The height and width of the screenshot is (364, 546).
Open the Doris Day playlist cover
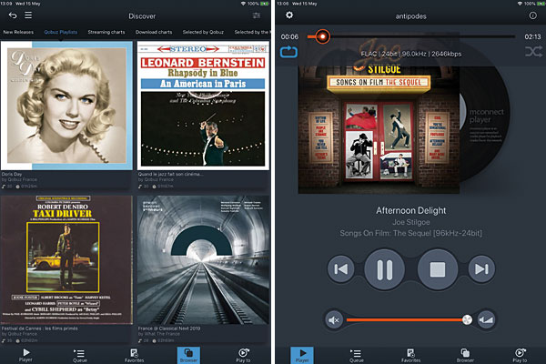click(66, 106)
